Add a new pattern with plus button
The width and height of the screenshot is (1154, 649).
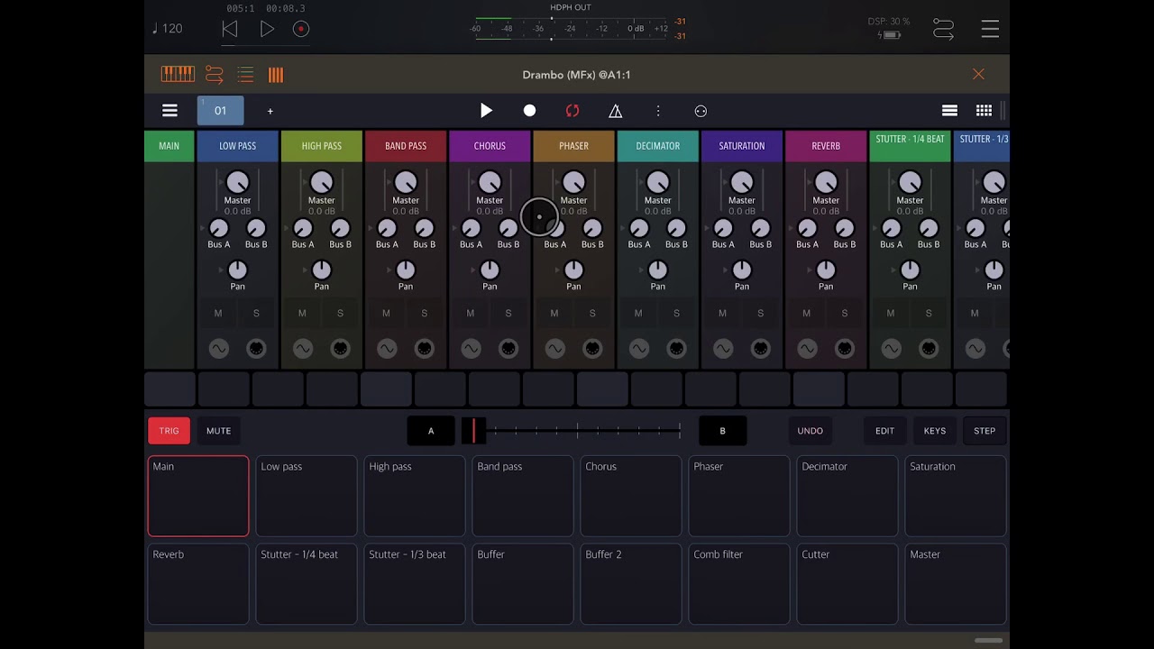click(270, 111)
